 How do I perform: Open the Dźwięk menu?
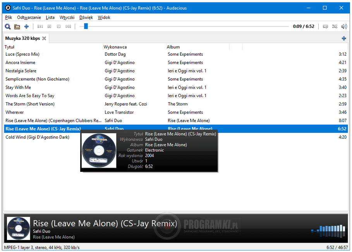click(86, 17)
